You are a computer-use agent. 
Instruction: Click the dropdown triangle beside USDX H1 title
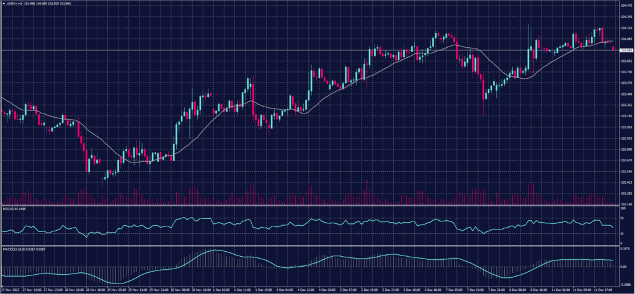click(4, 4)
